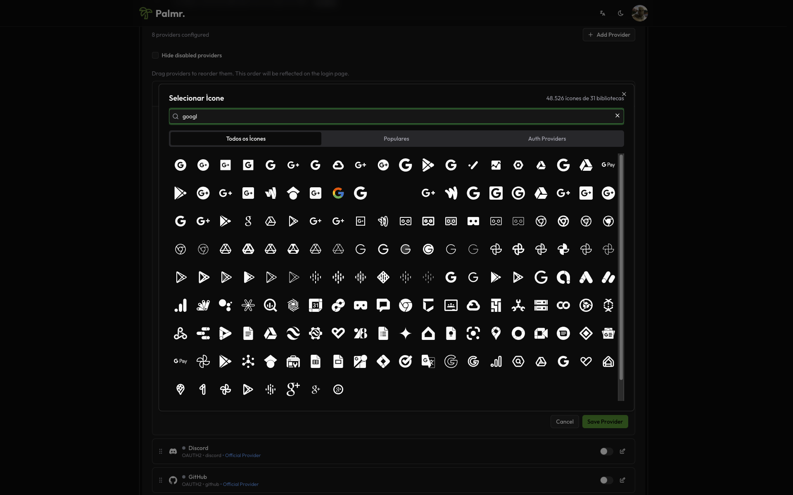Select the colored Google G icon
793x495 pixels.
pyautogui.click(x=338, y=193)
